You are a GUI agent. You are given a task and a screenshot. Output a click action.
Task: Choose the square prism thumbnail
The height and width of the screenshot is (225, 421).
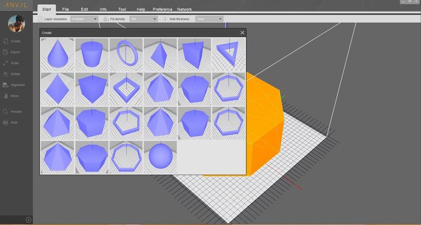(92, 89)
